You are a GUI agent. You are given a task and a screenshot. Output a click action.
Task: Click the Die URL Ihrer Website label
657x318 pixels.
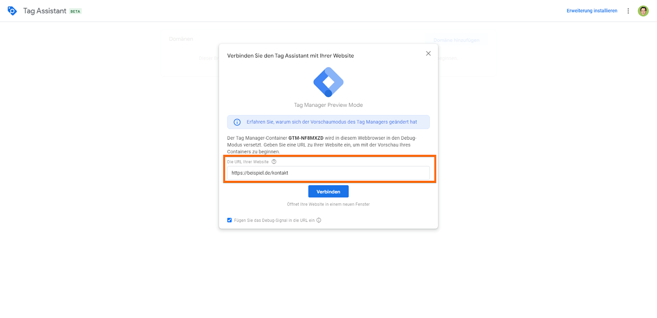(248, 162)
